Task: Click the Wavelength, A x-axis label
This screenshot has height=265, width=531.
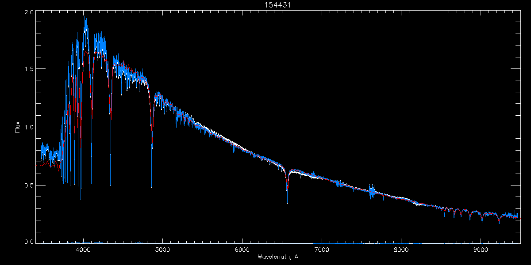Action: point(277,257)
